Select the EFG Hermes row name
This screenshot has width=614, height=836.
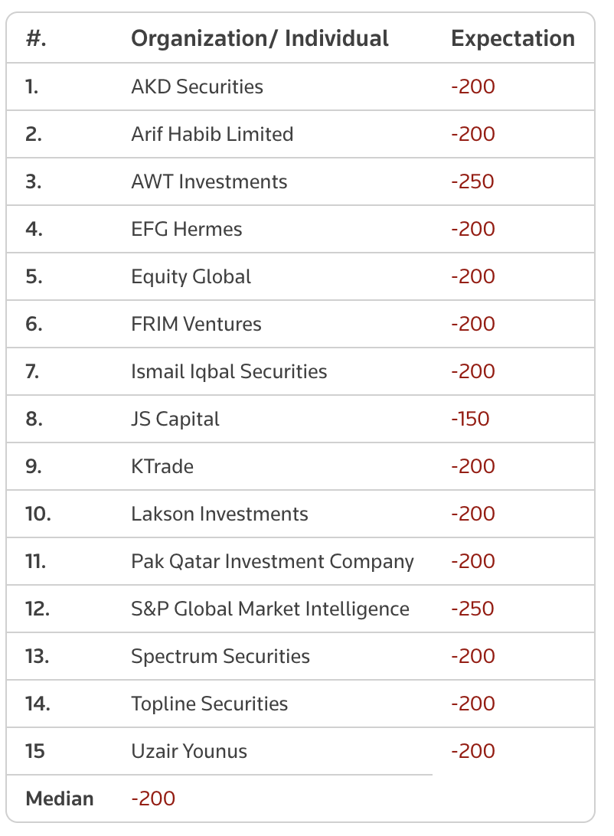click(186, 229)
